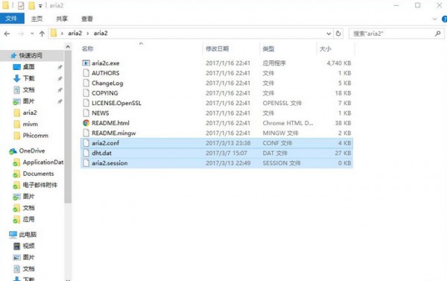Open 电子邮件附件 folder under OneDrive
Screen dimensions: 447x281
40,185
